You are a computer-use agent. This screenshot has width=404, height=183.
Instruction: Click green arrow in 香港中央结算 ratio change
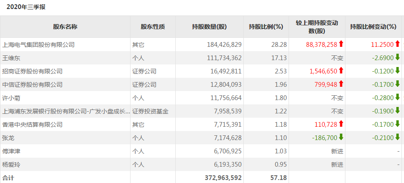click(x=397, y=125)
